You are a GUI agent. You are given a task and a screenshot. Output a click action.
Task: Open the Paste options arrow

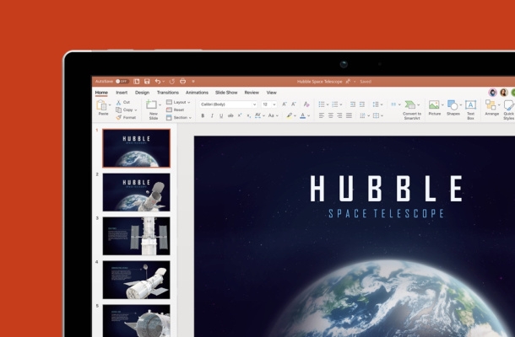[x=110, y=105]
